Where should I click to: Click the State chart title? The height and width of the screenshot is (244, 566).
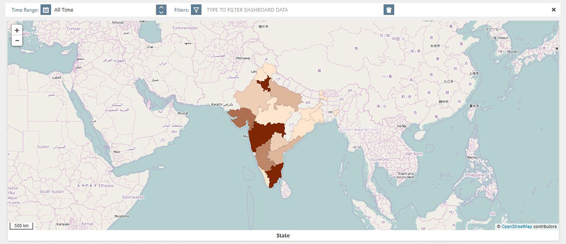coord(283,236)
